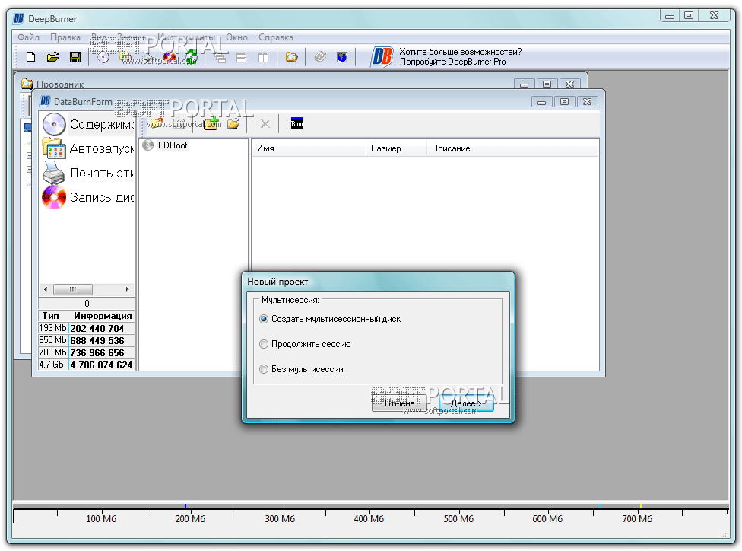Click the blue marker near 200 Мб on the ruler
Screen dimensions: 742x551
tap(185, 506)
